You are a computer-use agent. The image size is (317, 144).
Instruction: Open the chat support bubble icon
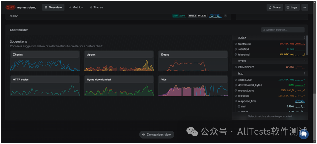304,134
